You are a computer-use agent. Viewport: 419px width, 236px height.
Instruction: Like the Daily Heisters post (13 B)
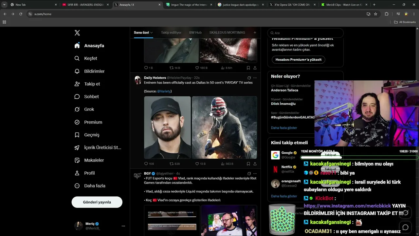(x=200, y=164)
